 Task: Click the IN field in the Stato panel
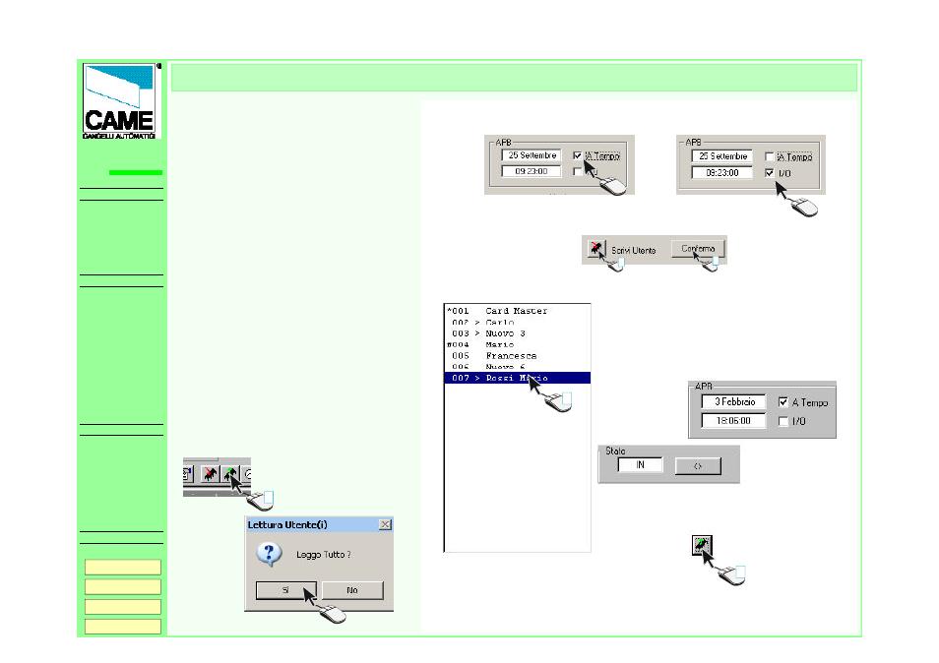640,465
